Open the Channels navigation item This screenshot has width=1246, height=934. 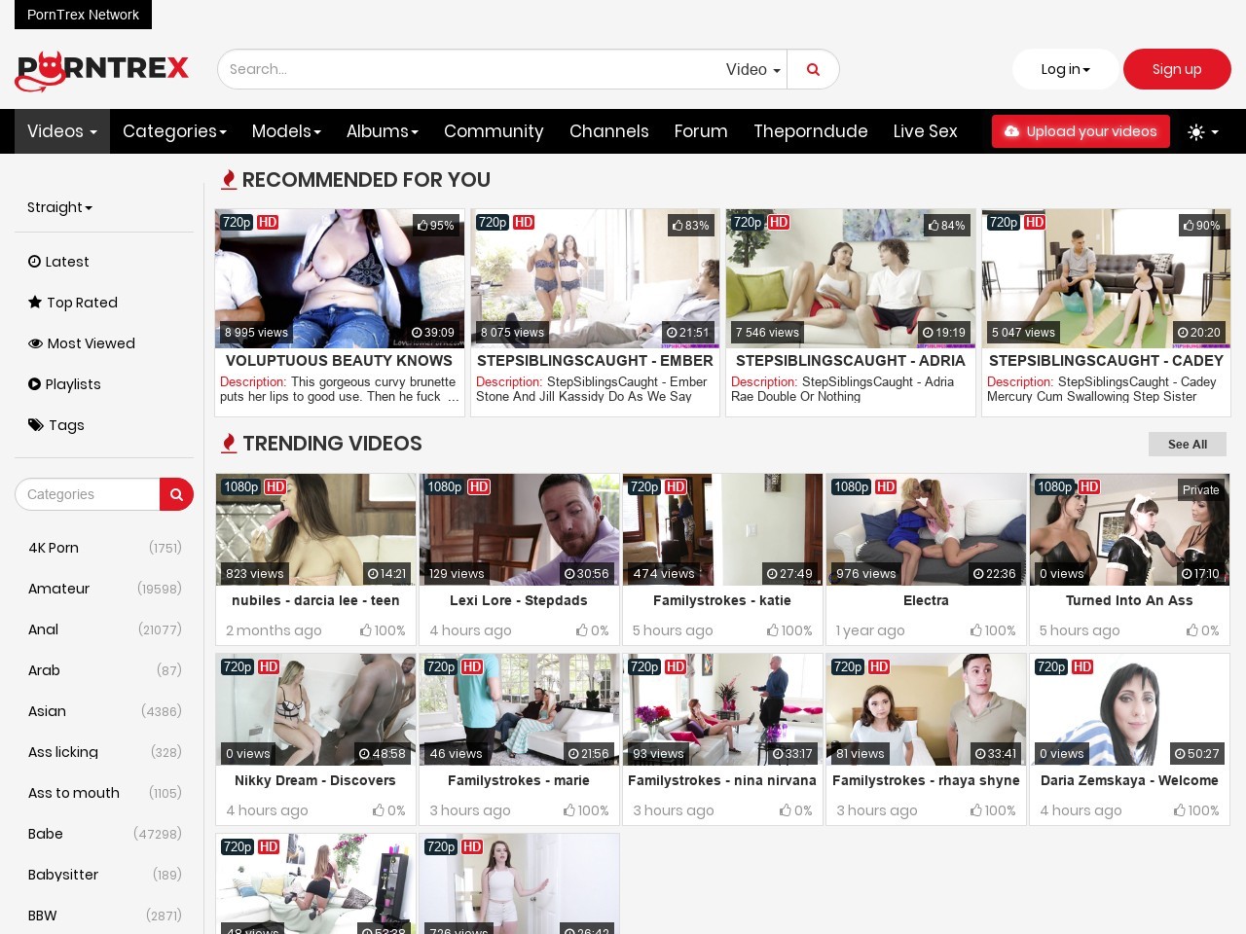tap(608, 131)
